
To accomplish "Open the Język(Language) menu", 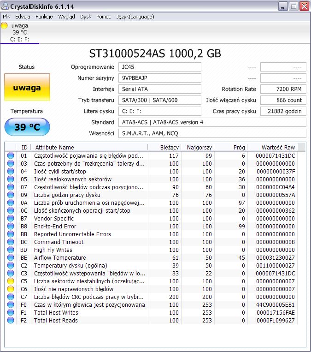I will (x=135, y=17).
